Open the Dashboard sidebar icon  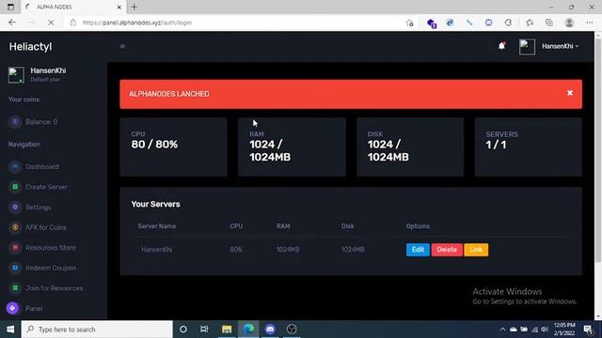[x=15, y=167]
